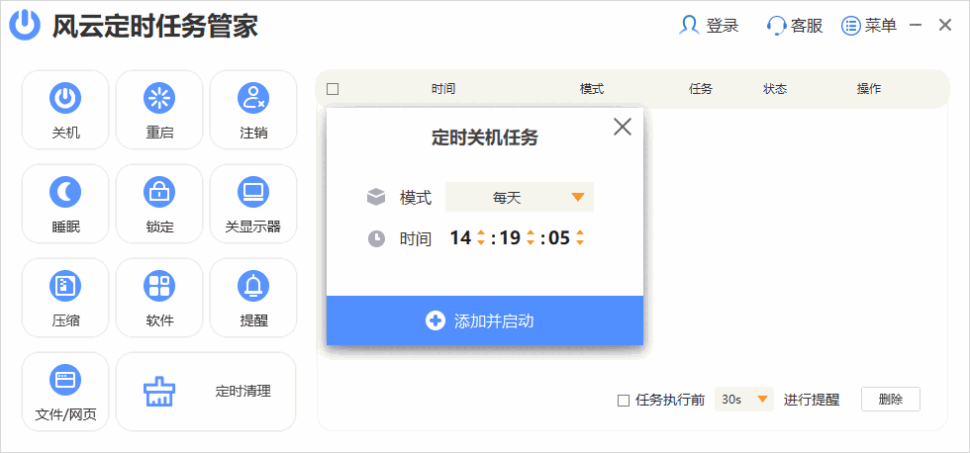This screenshot has height=453, width=970.
Task: Adjust the hour stepper next to 14
Action: click(481, 237)
